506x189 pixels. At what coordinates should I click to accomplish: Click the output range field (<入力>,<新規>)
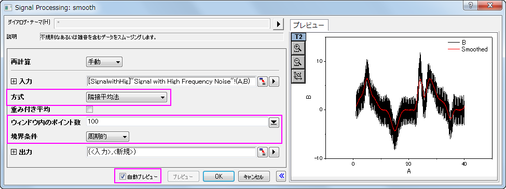[171, 152]
